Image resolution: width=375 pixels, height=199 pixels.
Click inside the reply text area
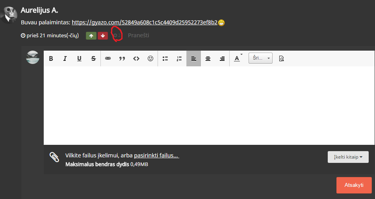(209, 105)
